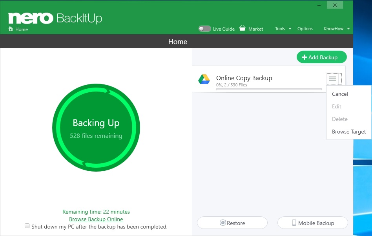The width and height of the screenshot is (372, 236).
Task: Click the Browse Backup Online link
Action: click(x=96, y=219)
